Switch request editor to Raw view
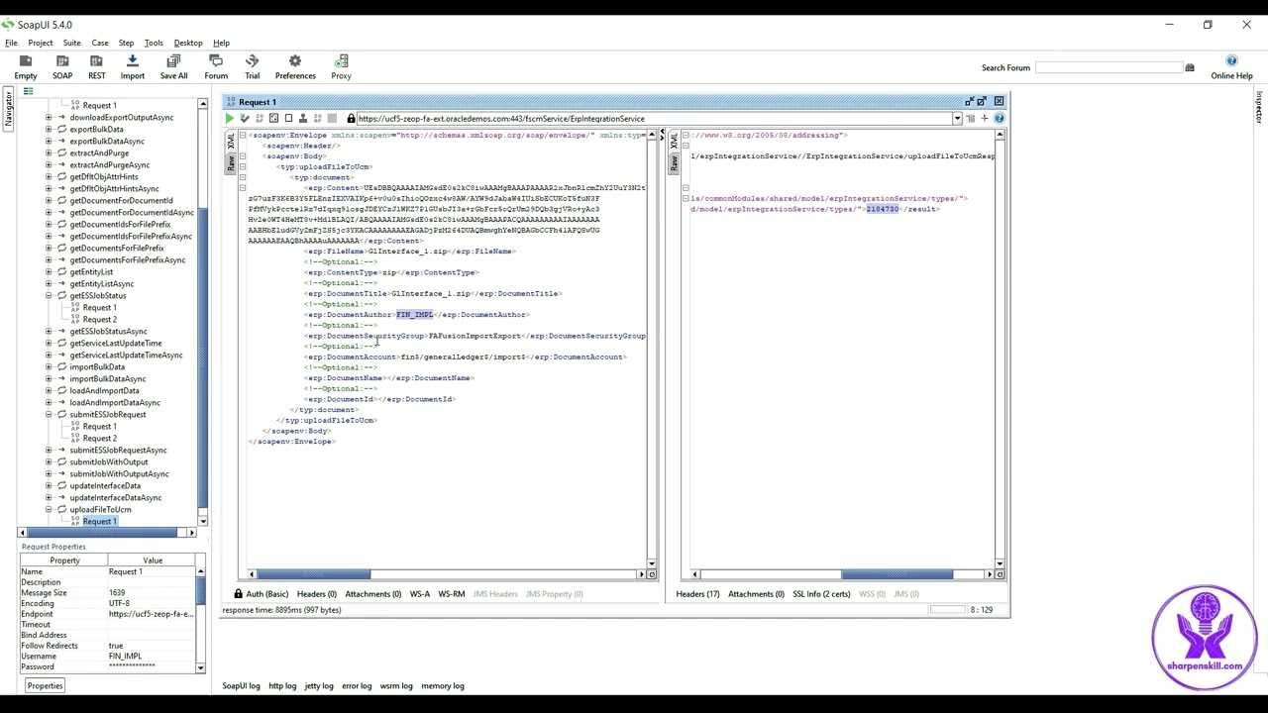This screenshot has width=1268, height=713. (x=231, y=163)
